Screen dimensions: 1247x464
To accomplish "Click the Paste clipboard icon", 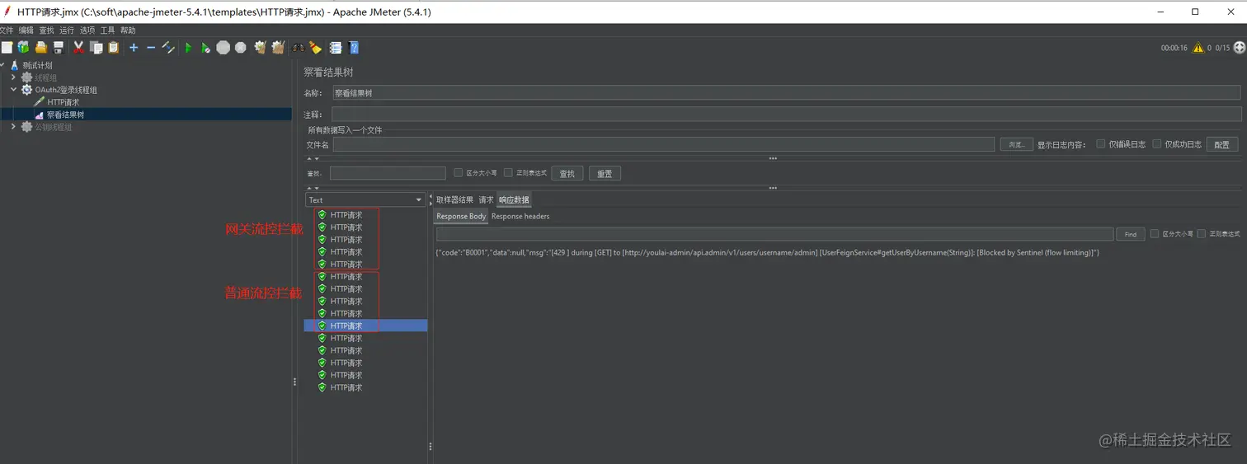I will [x=114, y=48].
